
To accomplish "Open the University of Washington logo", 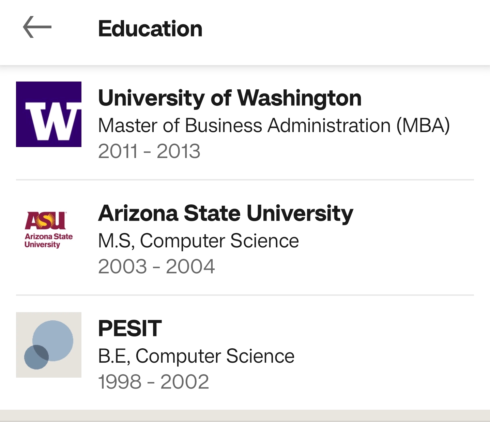I will pyautogui.click(x=49, y=114).
